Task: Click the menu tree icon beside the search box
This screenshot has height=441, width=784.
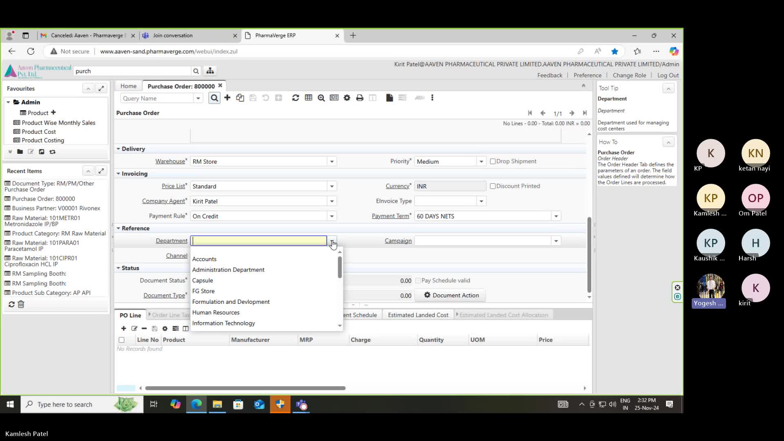Action: click(210, 71)
